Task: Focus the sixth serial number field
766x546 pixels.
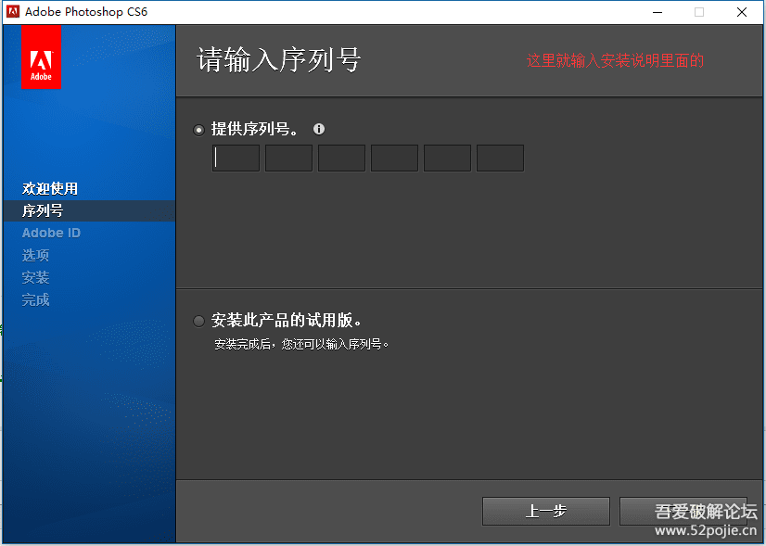Action: tap(500, 158)
